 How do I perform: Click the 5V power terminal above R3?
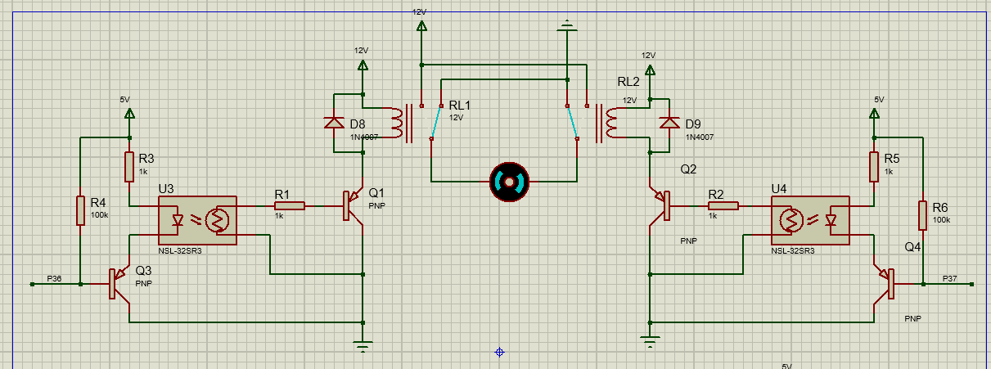coord(128,114)
